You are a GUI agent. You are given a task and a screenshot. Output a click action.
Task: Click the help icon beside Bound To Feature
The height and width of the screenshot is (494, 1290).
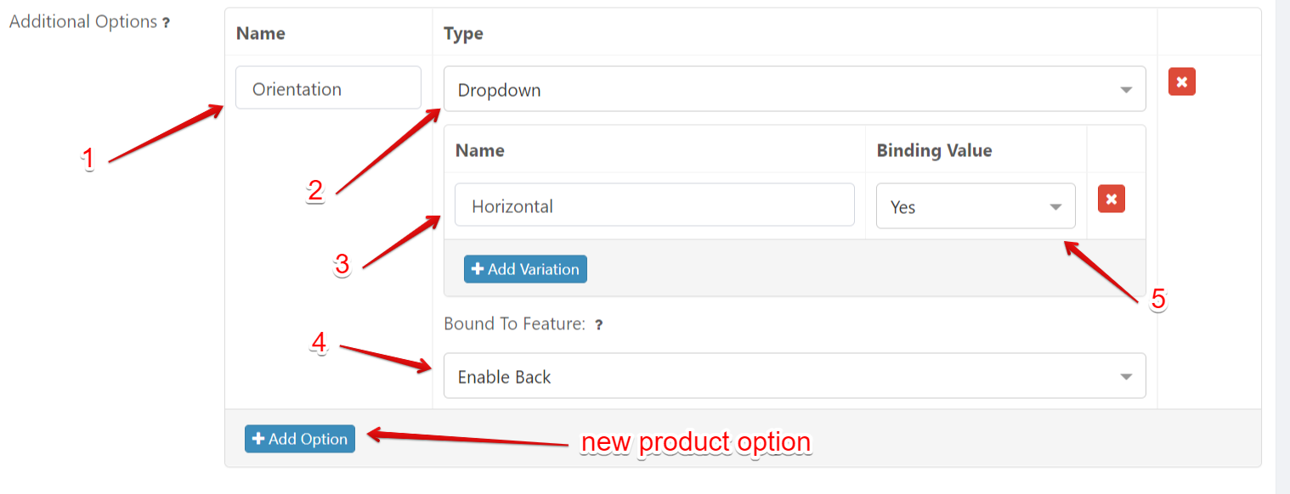click(598, 324)
